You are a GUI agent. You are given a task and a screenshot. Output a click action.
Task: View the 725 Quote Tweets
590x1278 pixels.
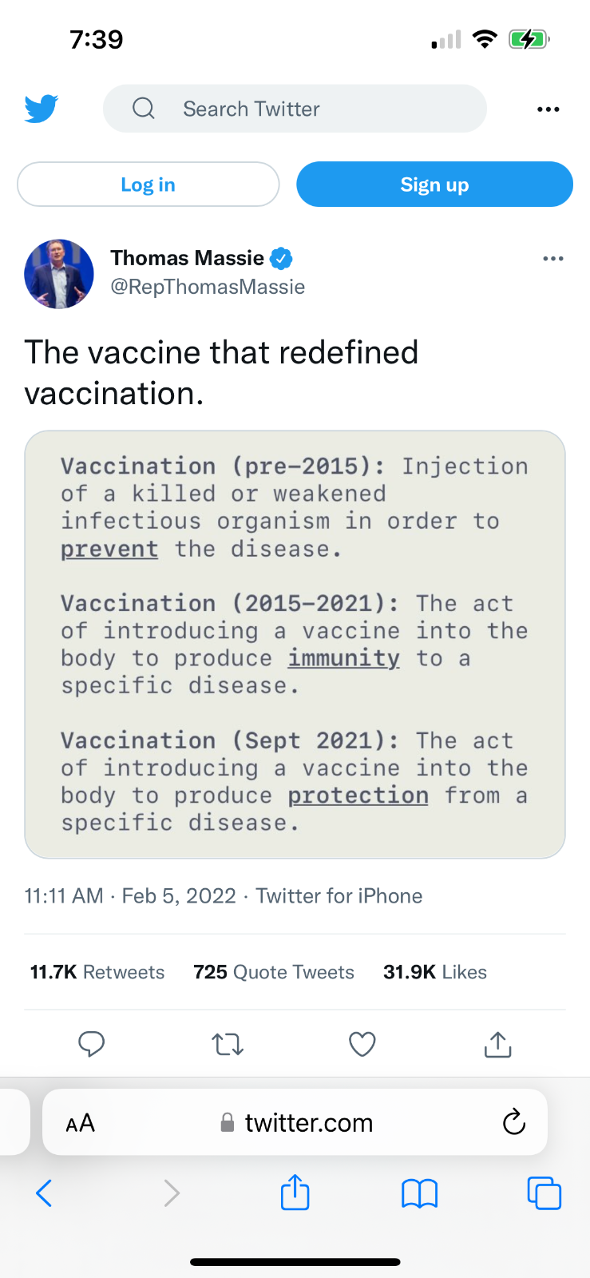pos(274,972)
